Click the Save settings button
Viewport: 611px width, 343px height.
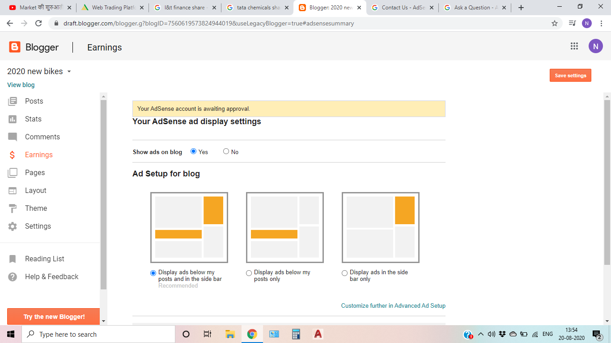[x=570, y=75]
